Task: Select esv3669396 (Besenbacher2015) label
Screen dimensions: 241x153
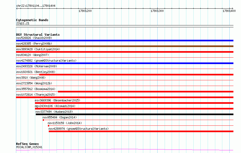Action: tap(57, 100)
